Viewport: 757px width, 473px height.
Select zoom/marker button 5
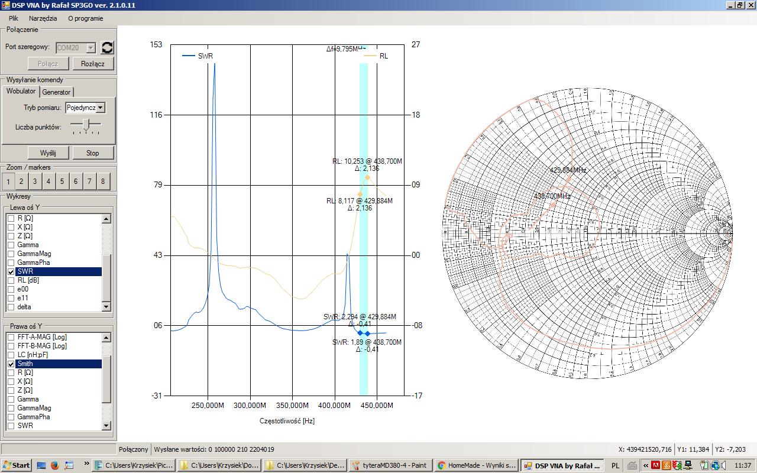click(x=62, y=182)
